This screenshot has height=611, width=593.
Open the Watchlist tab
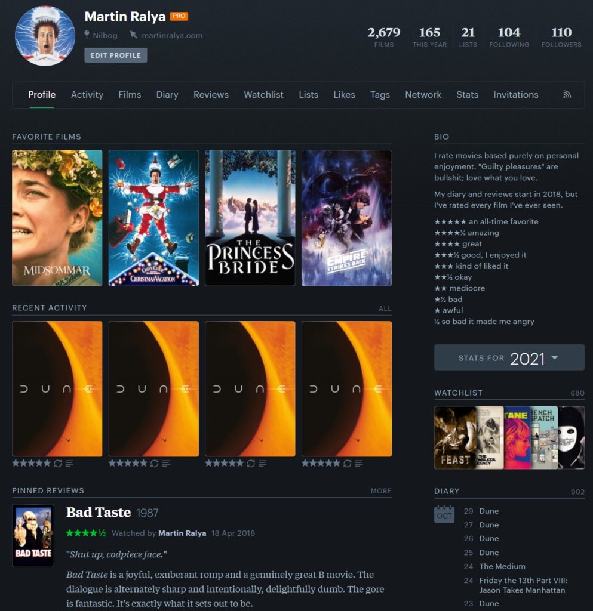(263, 95)
